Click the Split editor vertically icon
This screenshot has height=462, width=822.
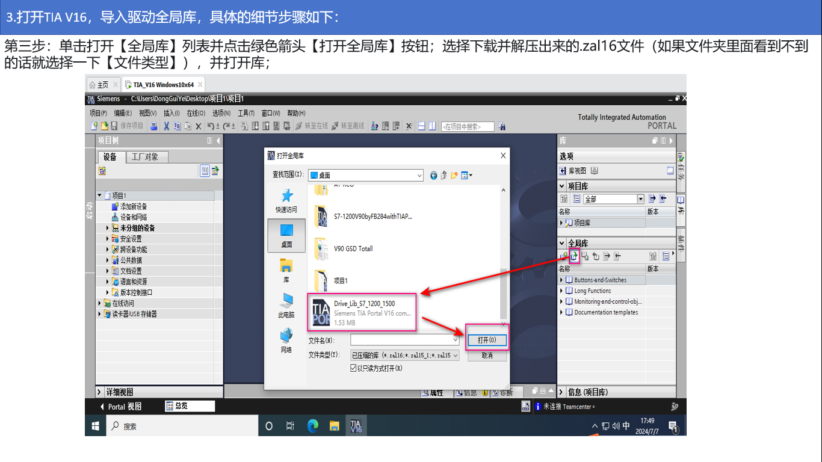(432, 126)
